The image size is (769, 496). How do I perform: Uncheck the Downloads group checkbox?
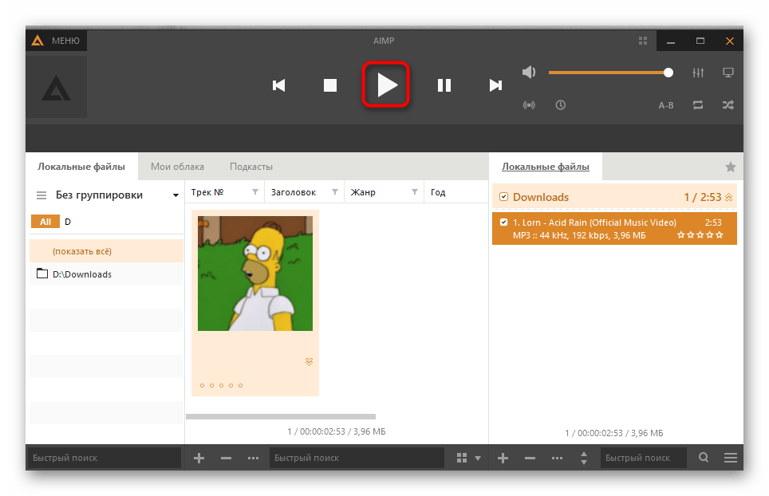[503, 197]
